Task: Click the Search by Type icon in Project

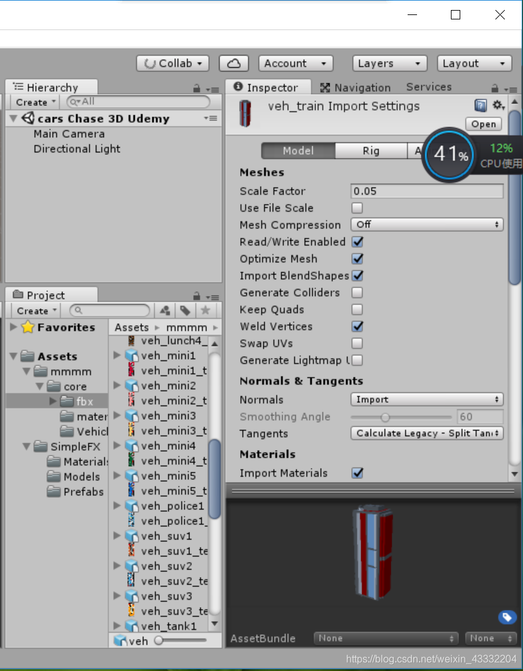Action: 165,310
